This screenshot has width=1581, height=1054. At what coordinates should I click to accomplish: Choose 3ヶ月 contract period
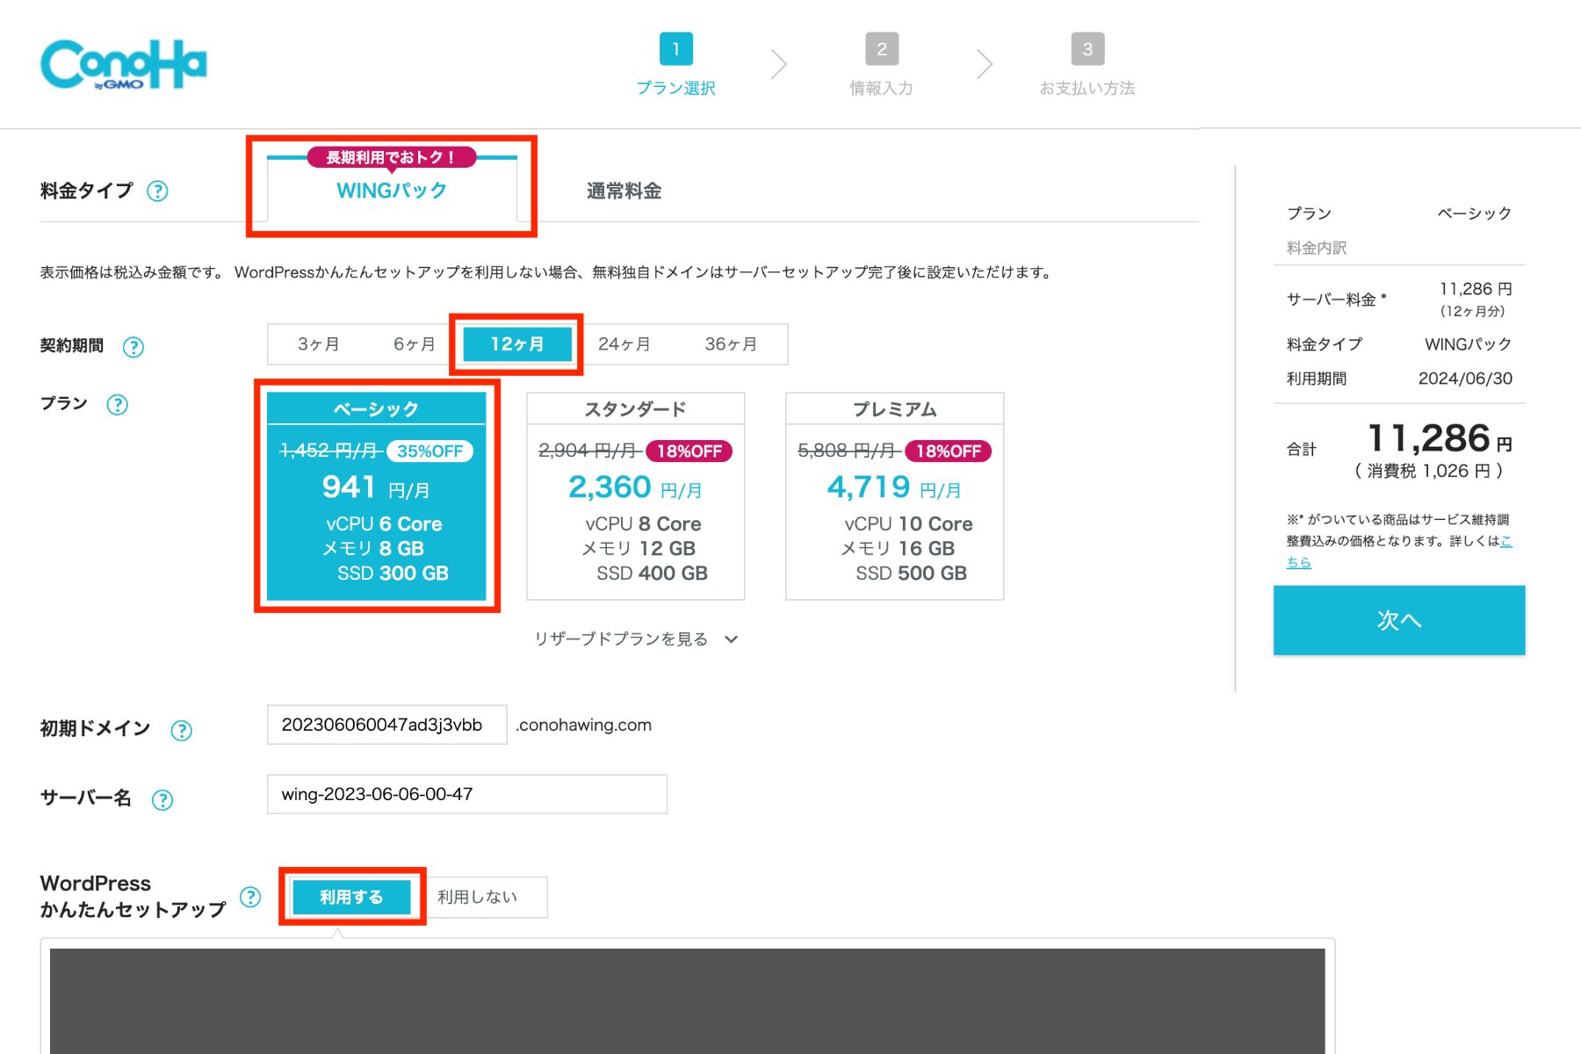pyautogui.click(x=318, y=344)
